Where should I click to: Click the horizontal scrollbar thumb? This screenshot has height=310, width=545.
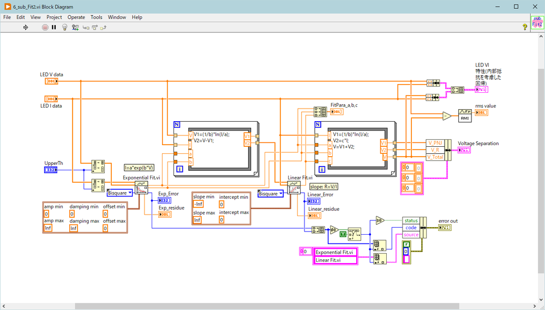click(267, 306)
